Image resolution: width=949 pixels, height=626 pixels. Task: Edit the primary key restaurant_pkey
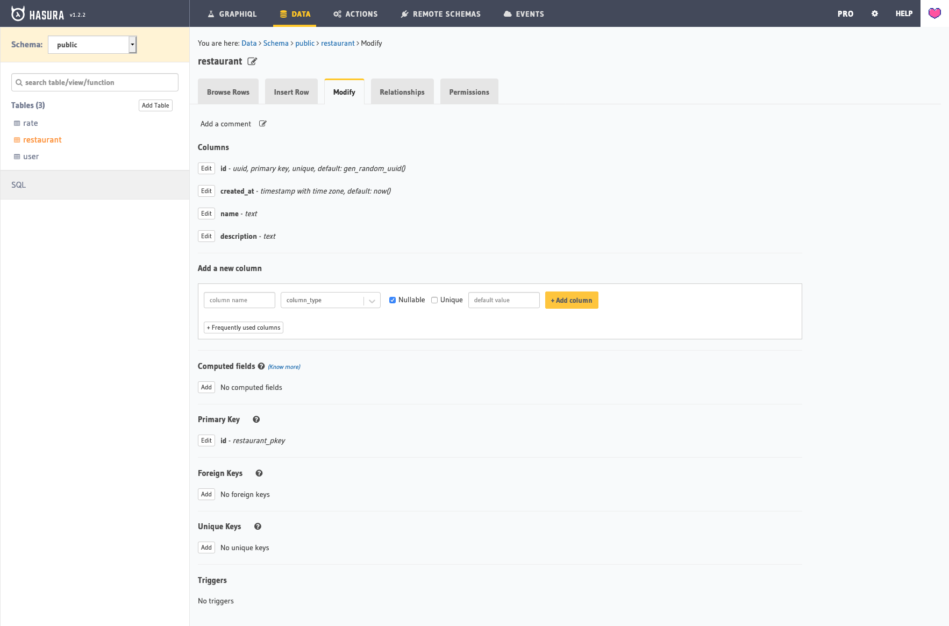click(206, 440)
